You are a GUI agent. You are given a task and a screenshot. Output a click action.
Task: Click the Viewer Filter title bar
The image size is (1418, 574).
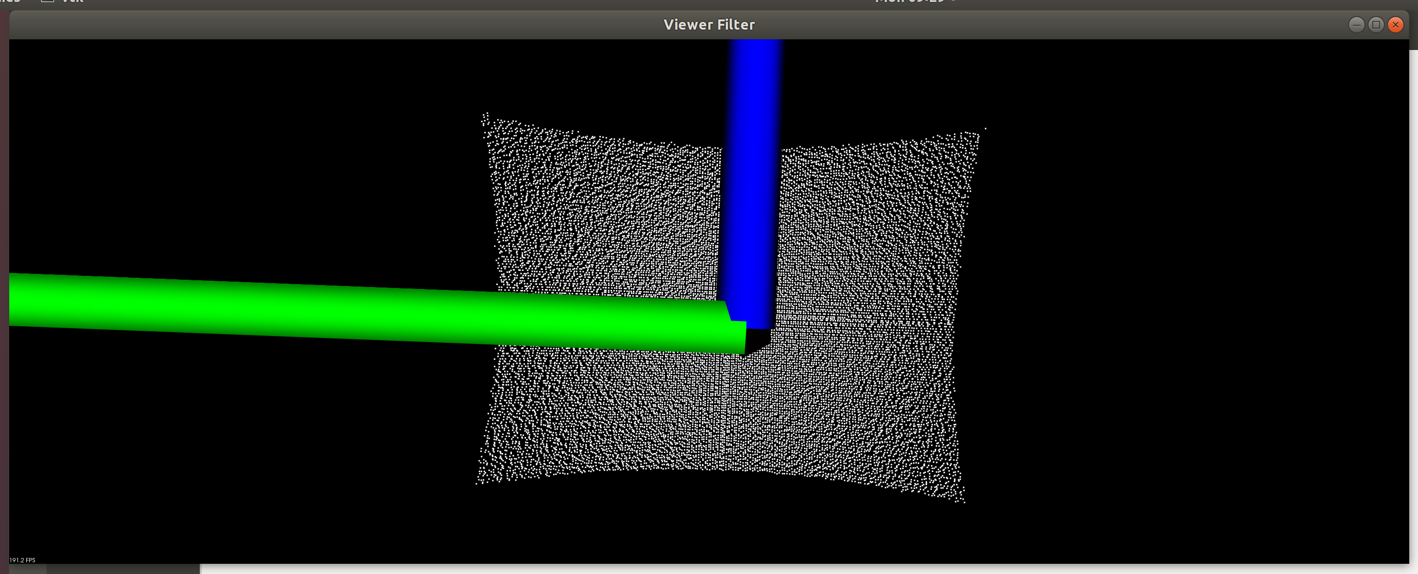(x=709, y=24)
